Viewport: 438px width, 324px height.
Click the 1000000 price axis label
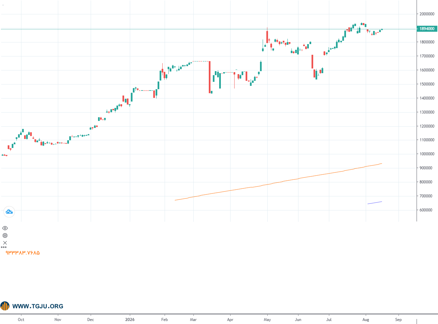427,154
